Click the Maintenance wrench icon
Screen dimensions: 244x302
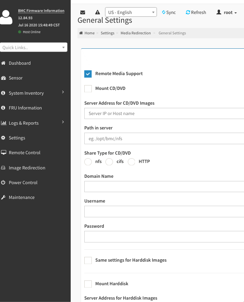pyautogui.click(x=3, y=197)
